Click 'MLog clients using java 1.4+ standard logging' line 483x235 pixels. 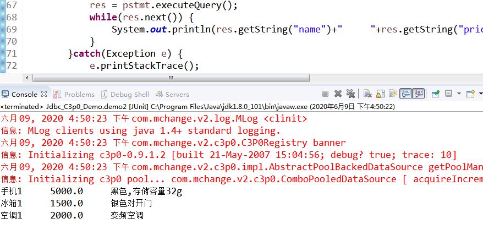click(140, 130)
